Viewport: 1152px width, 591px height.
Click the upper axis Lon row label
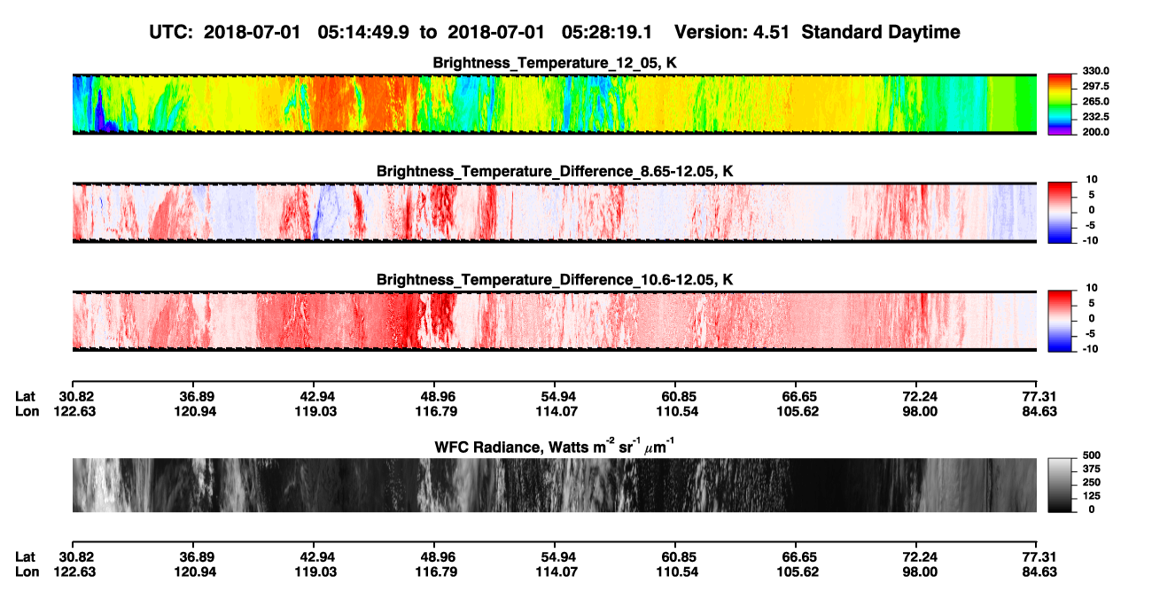[x=27, y=411]
